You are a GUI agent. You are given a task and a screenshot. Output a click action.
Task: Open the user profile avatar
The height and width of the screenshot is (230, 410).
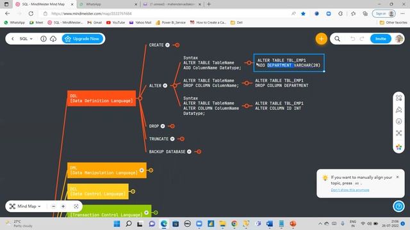point(398,39)
